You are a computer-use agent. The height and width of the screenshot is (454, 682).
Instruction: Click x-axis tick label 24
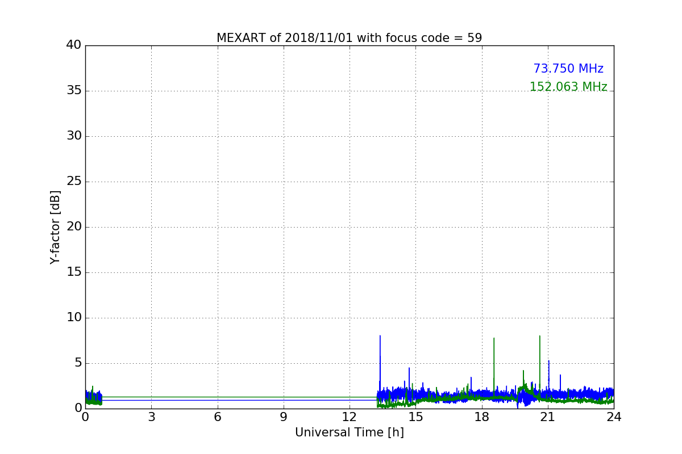[x=614, y=418]
